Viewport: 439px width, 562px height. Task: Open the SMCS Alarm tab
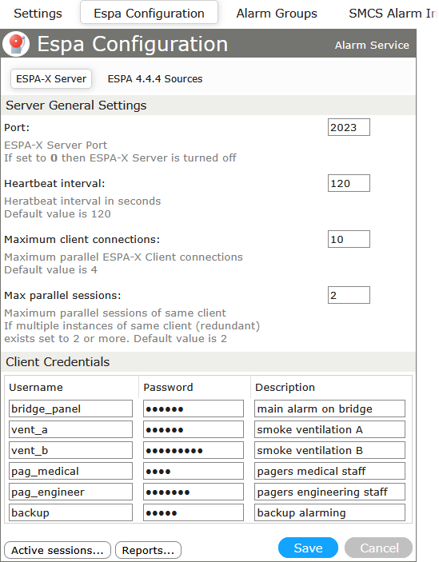pos(393,14)
